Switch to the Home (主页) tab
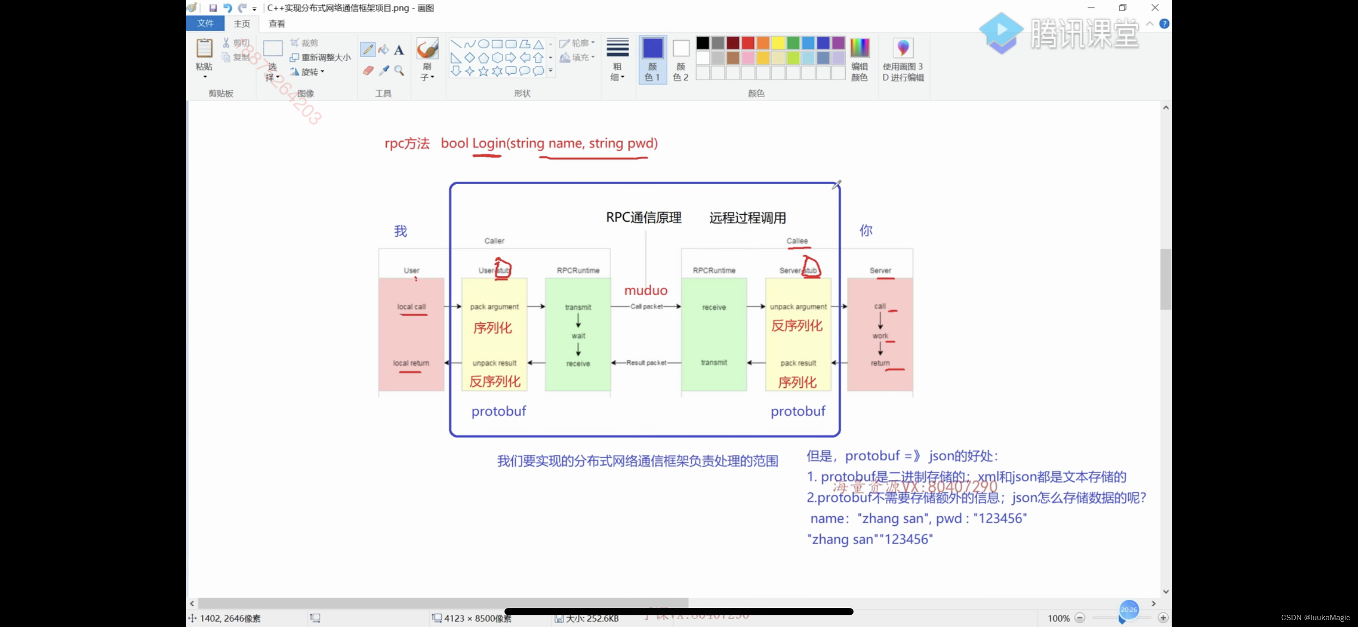 pyautogui.click(x=242, y=24)
